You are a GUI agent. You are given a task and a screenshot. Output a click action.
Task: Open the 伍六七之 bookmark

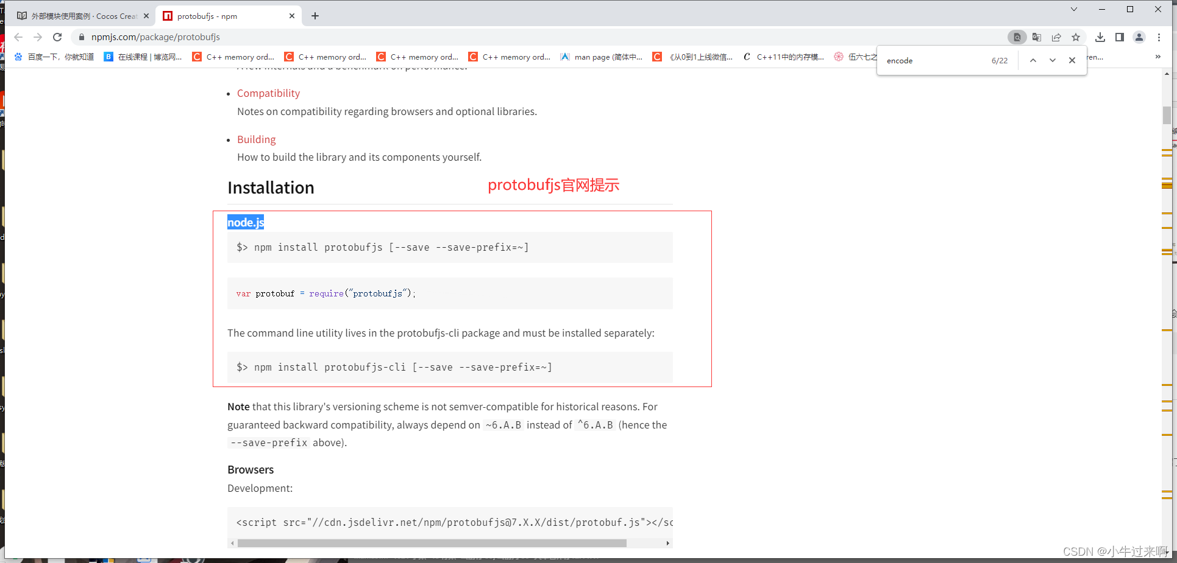(855, 57)
